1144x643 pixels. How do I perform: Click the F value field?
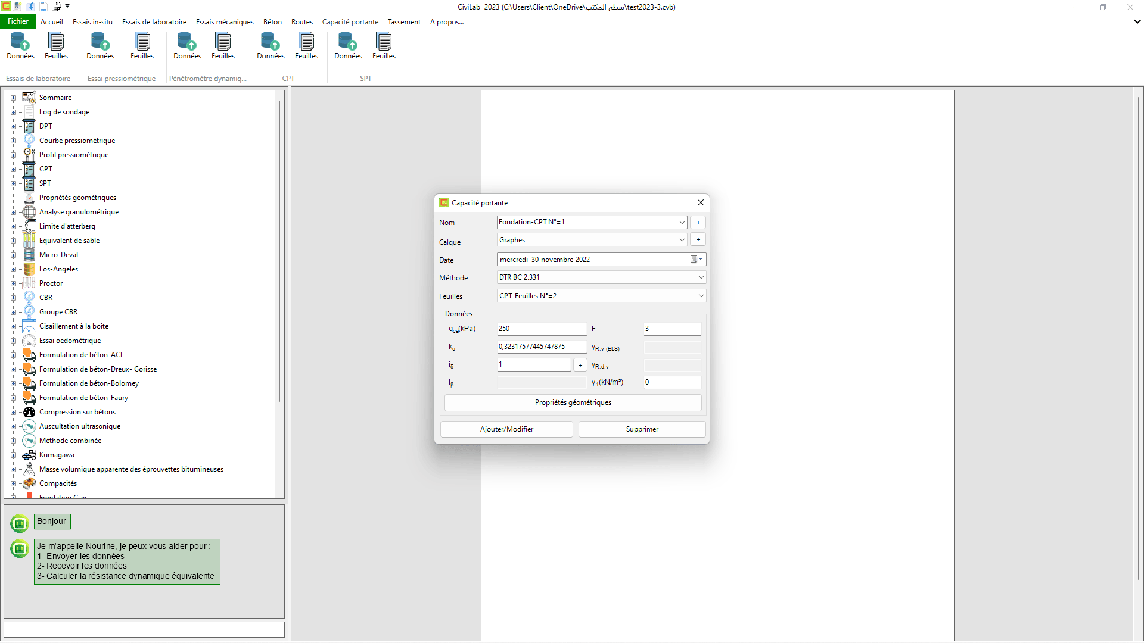pyautogui.click(x=672, y=329)
